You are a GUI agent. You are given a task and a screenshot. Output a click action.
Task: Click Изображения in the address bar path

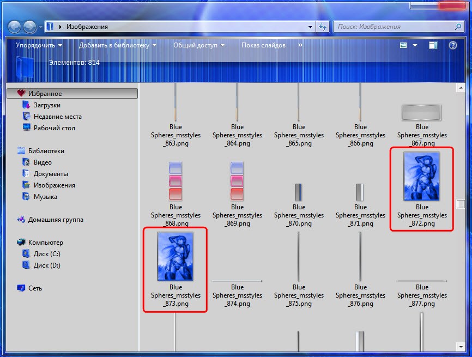[87, 27]
